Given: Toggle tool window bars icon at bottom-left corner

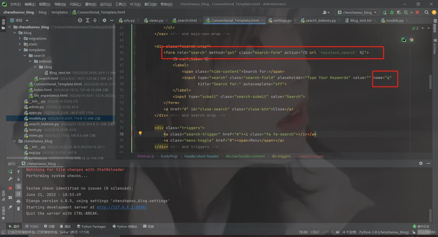Looking at the screenshot, I should click(x=3, y=232).
